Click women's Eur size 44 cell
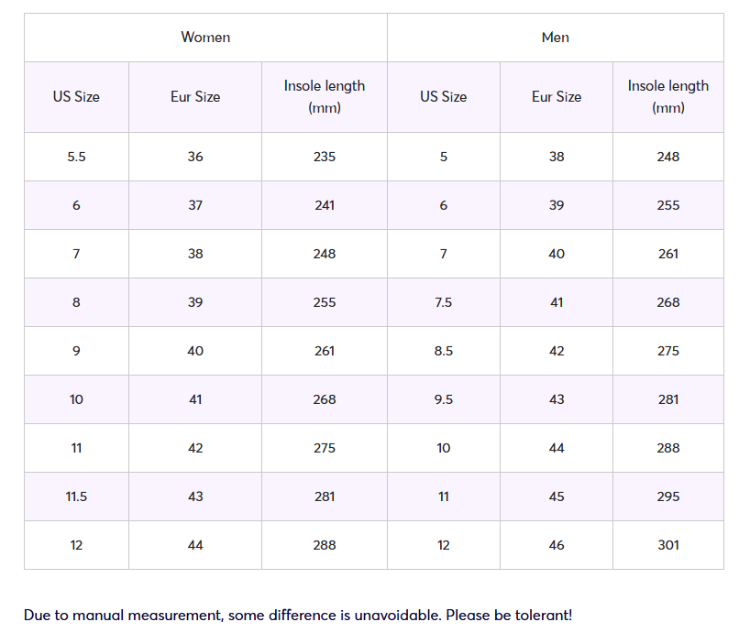 tap(195, 545)
